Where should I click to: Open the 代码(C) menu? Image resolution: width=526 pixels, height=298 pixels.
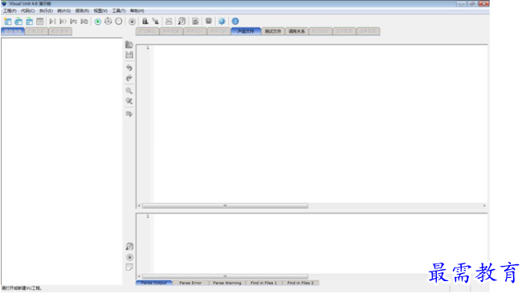point(28,10)
